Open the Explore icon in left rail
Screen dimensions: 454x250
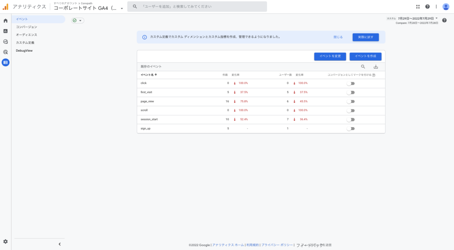click(5, 41)
